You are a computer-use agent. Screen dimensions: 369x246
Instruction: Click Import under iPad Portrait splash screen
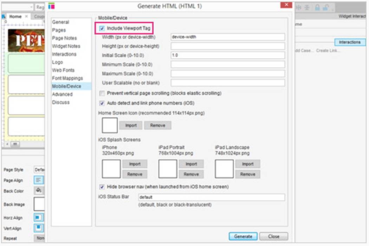191,164
